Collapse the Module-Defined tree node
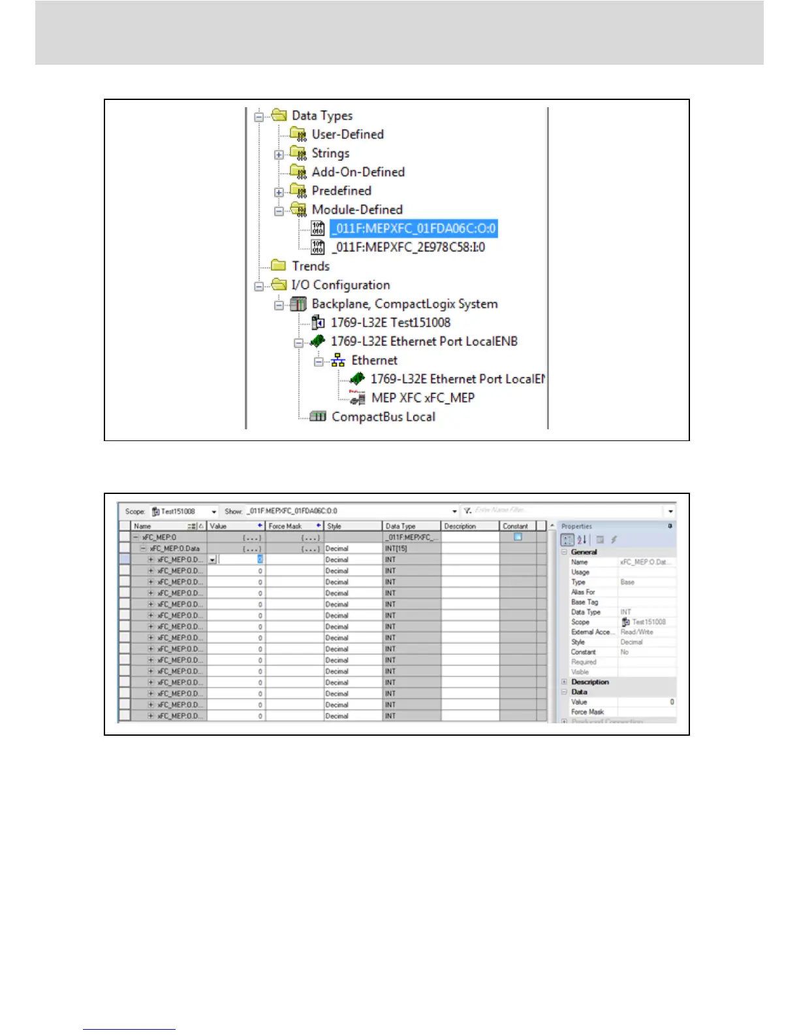Screen dimensions: 799x1035 click(279, 210)
